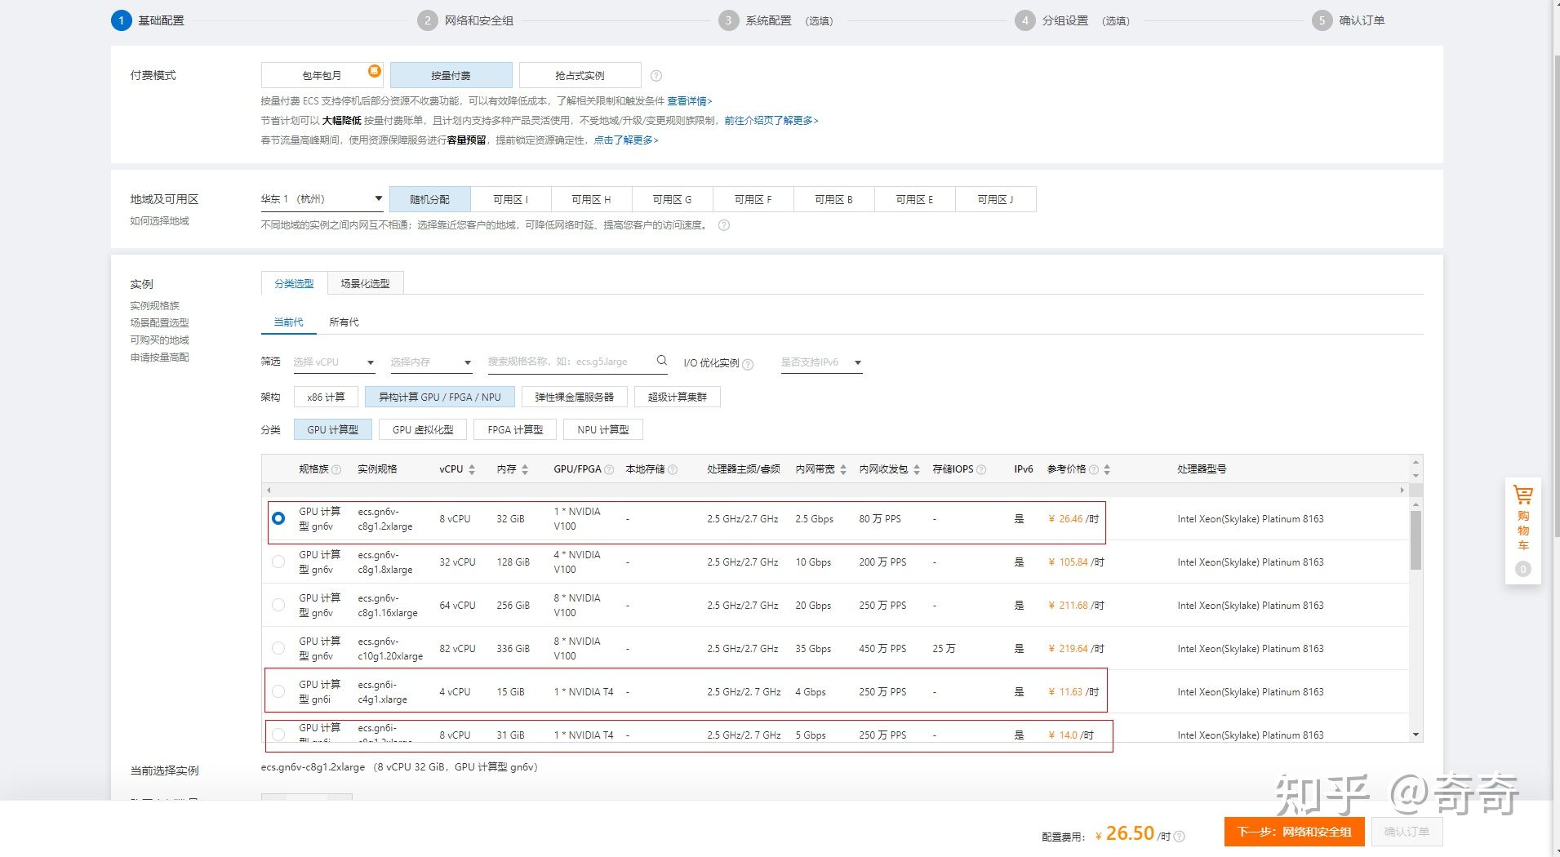This screenshot has width=1560, height=857.
Task: Click help icon beside GPU/FPGA header
Action: (x=609, y=469)
